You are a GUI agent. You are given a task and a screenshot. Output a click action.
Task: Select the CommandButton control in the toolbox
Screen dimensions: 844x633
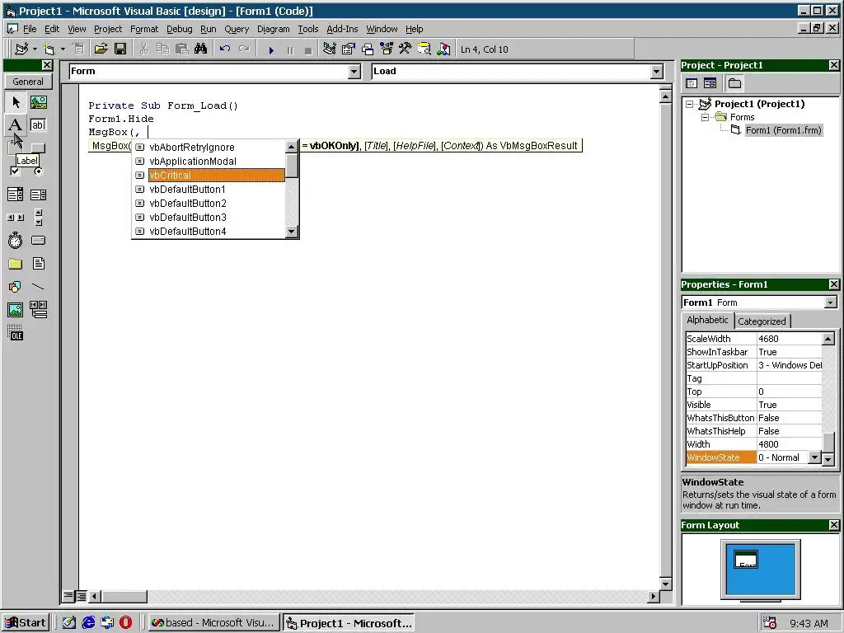tap(38, 148)
